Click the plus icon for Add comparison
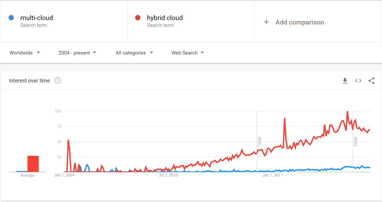This screenshot has height=202, width=382. pos(266,22)
